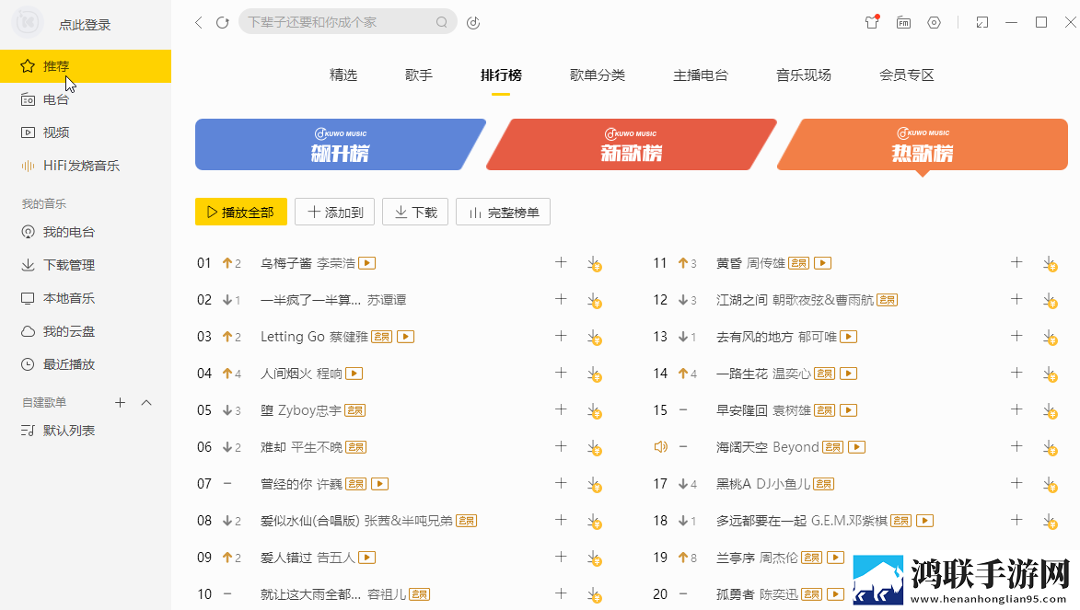Collapse the 自建歌单 section
The image size is (1080, 610).
click(x=146, y=402)
